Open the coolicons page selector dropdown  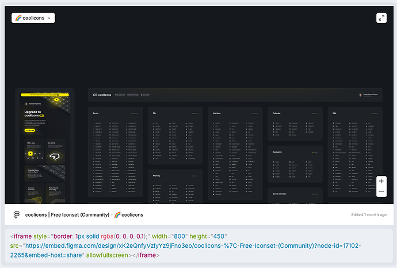33,18
